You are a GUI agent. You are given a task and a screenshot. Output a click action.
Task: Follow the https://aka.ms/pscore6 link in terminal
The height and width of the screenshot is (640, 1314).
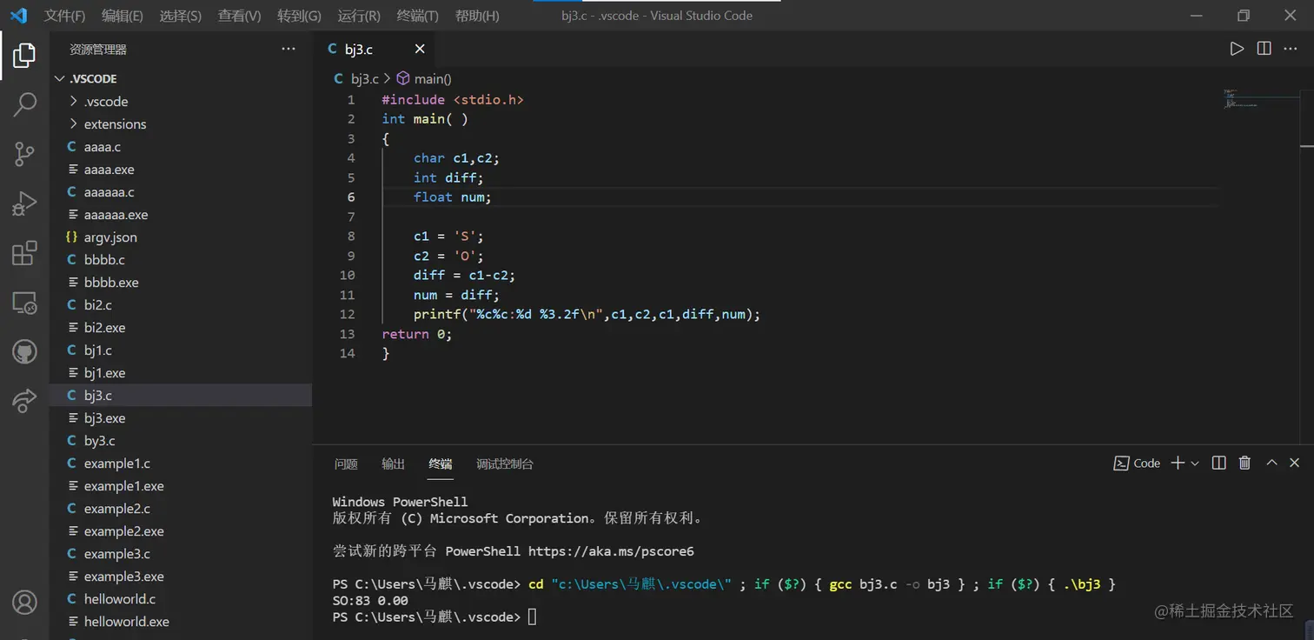(611, 551)
